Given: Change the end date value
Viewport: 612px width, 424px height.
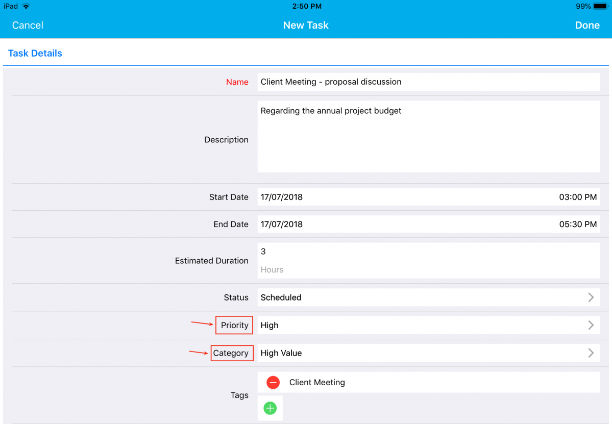Looking at the screenshot, I should pyautogui.click(x=282, y=224).
